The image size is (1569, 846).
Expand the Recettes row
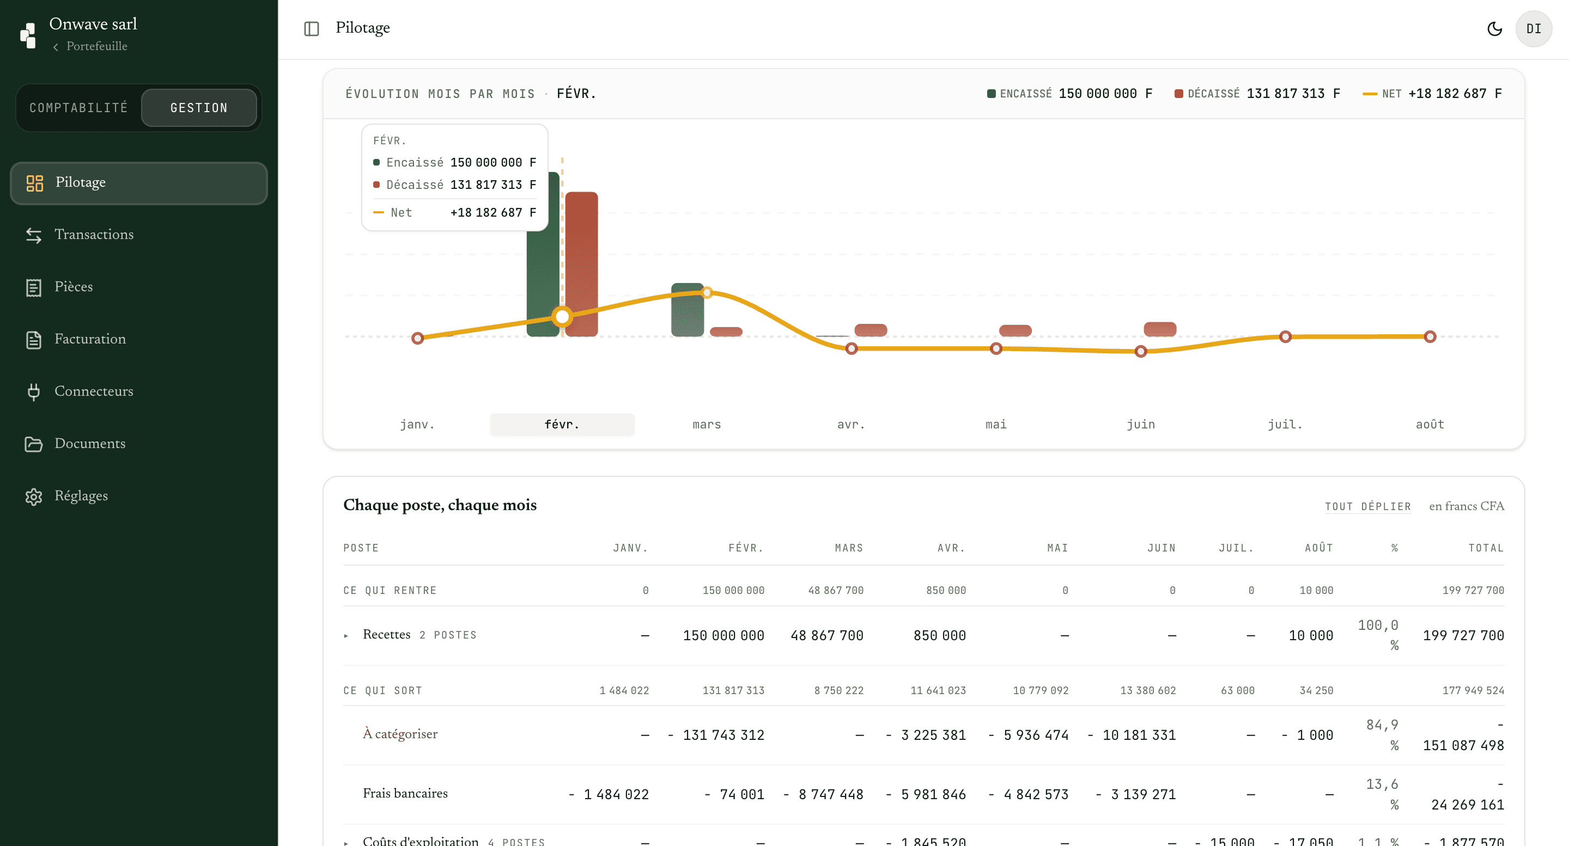tap(346, 636)
